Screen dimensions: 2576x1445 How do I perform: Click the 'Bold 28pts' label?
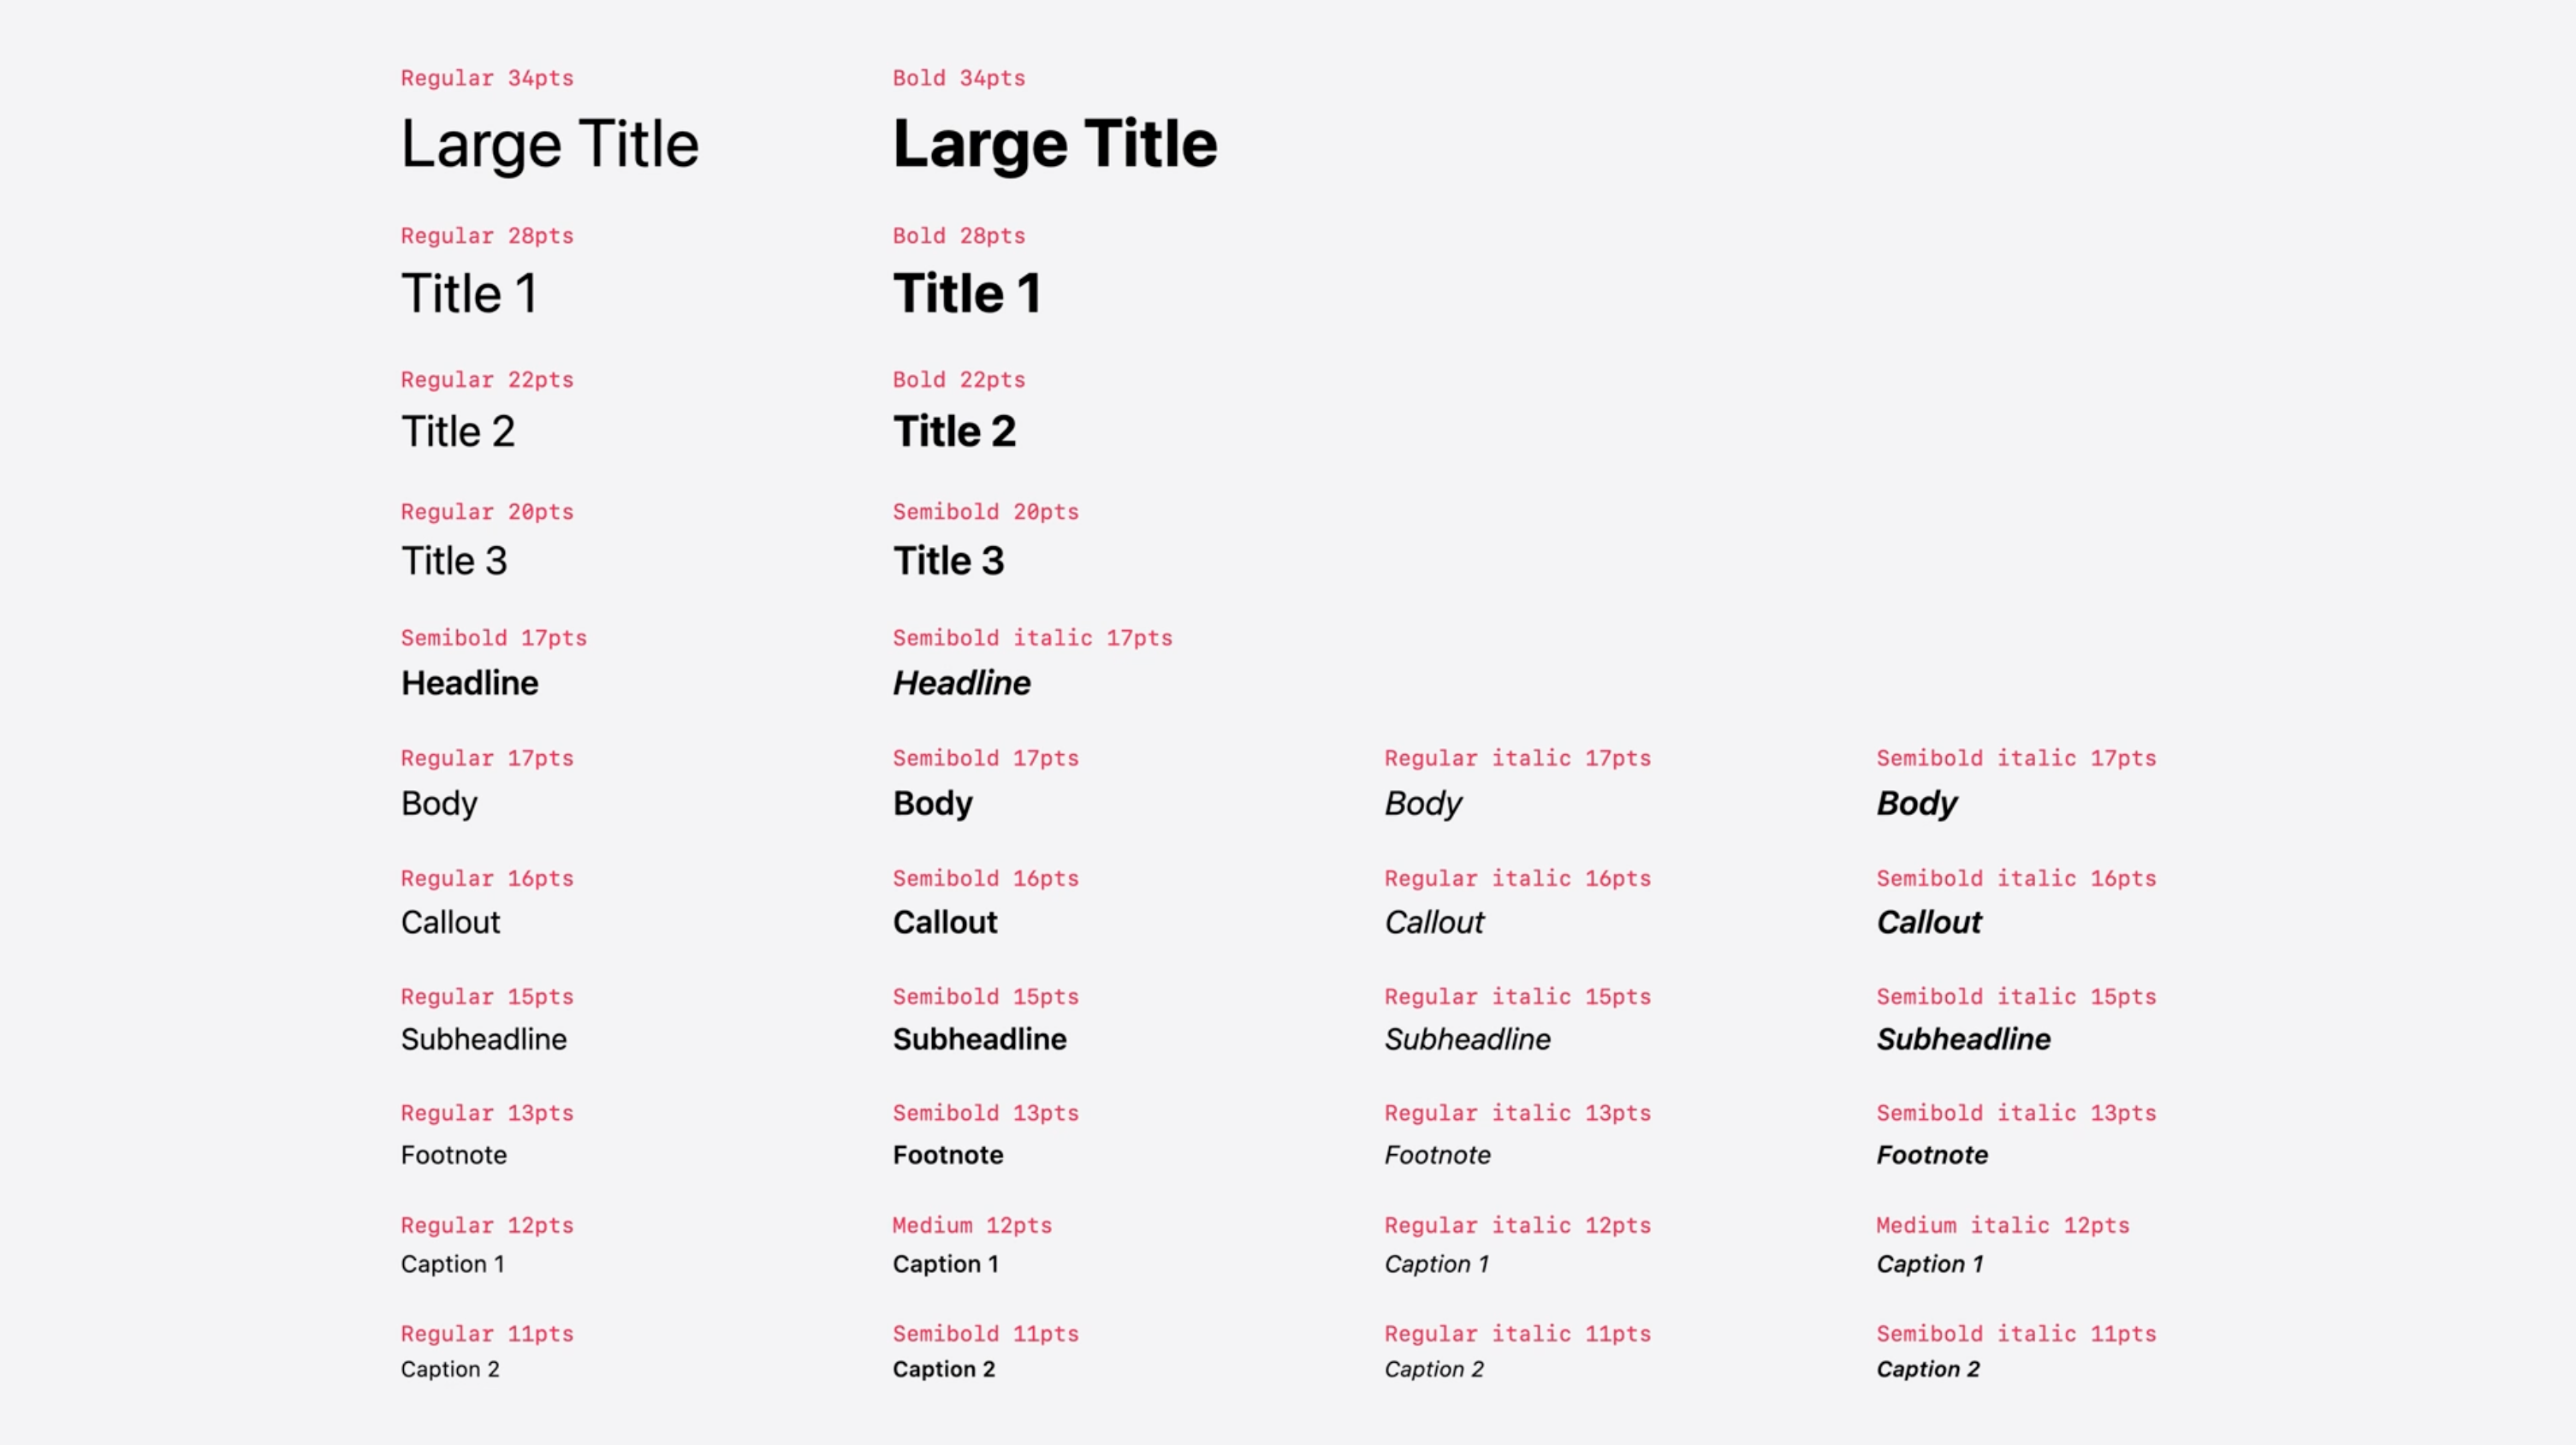(x=958, y=236)
